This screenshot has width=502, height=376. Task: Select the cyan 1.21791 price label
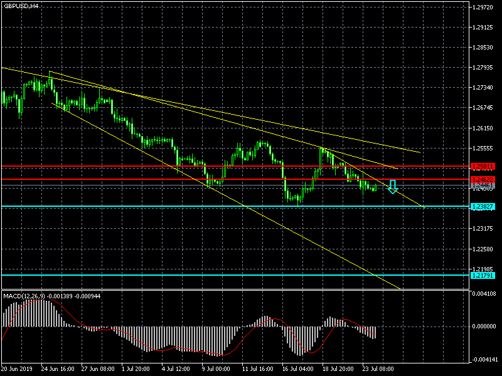click(x=483, y=275)
